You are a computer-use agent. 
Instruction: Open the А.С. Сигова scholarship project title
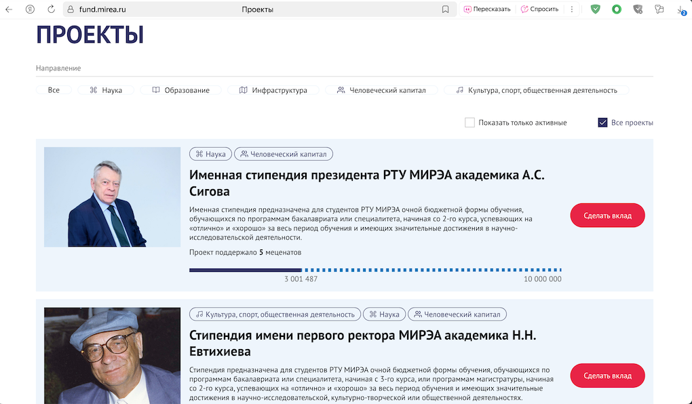coord(367,183)
